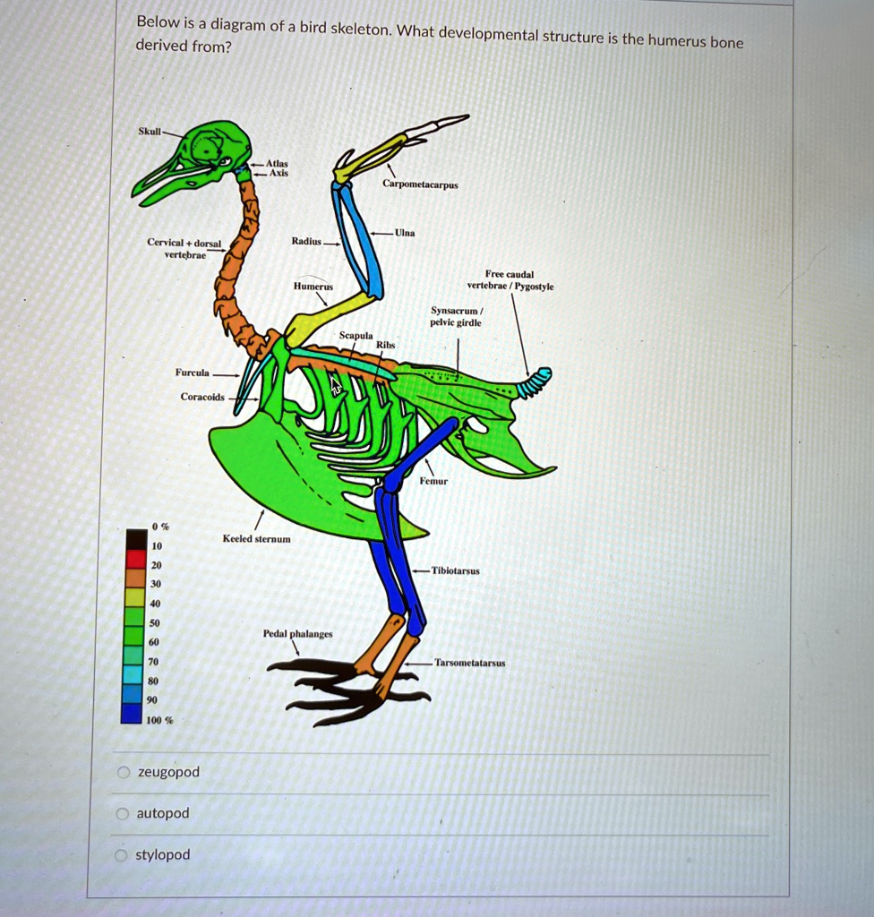Click the Furcula label
Viewport: 874px width, 917px height.
tap(193, 372)
